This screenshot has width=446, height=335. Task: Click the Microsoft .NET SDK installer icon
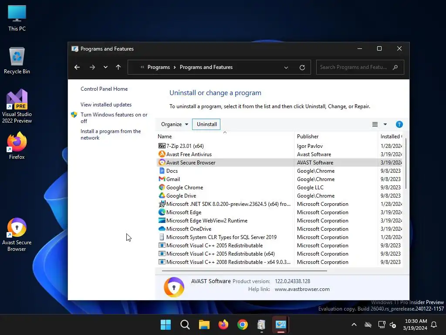[162, 204]
